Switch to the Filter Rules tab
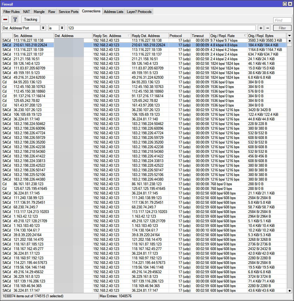Viewport: 294px width, 301px height. [11, 12]
